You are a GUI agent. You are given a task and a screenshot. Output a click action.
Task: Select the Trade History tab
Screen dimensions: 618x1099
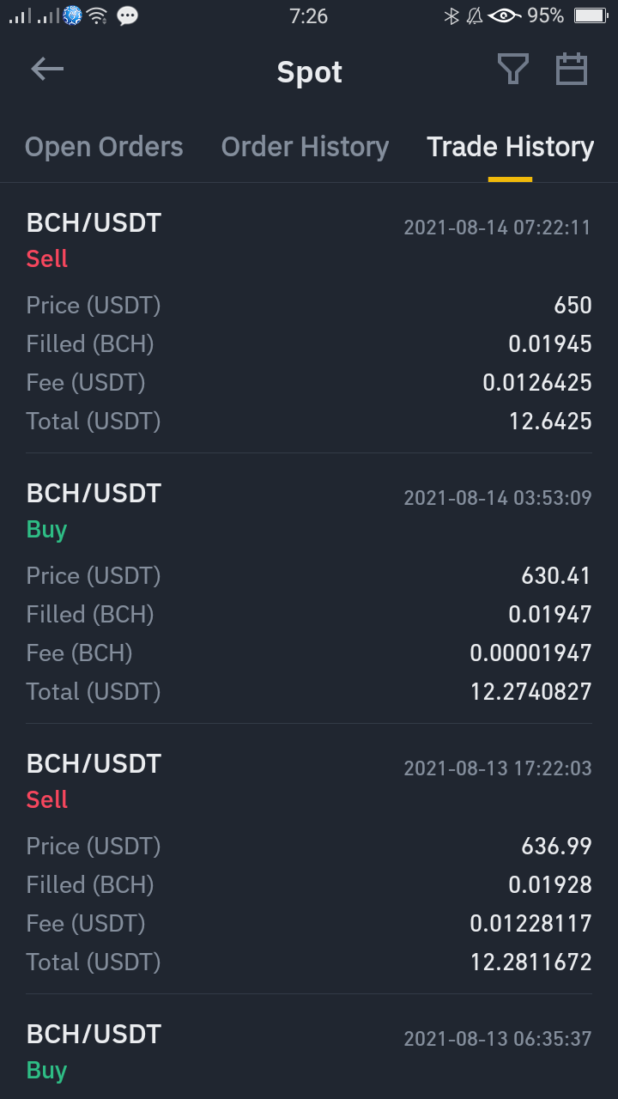[x=511, y=147]
